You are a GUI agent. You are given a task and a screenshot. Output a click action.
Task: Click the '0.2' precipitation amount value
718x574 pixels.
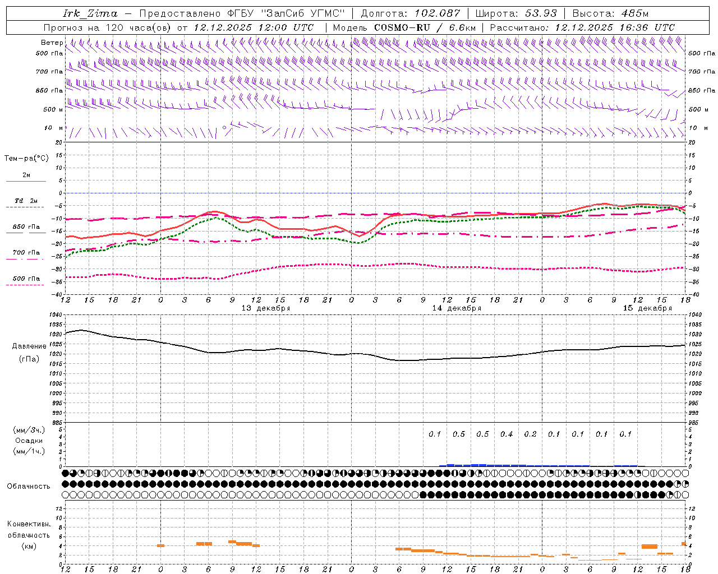pos(530,434)
